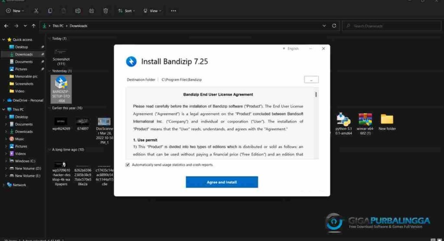This screenshot has height=241, width=444.
Task: Close the Bandizip installer dialog
Action: click(323, 48)
